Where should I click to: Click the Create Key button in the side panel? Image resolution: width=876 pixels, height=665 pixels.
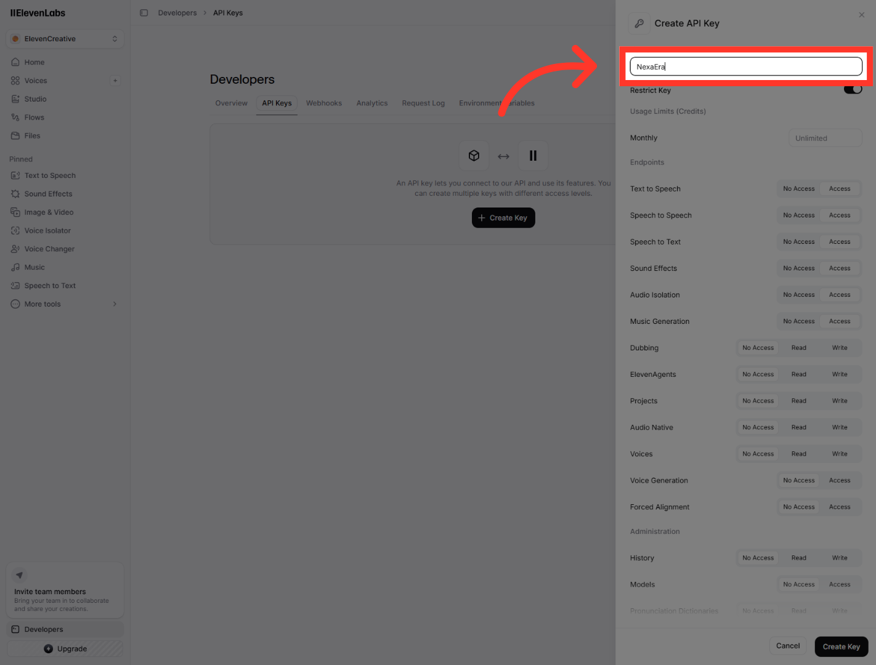point(842,647)
